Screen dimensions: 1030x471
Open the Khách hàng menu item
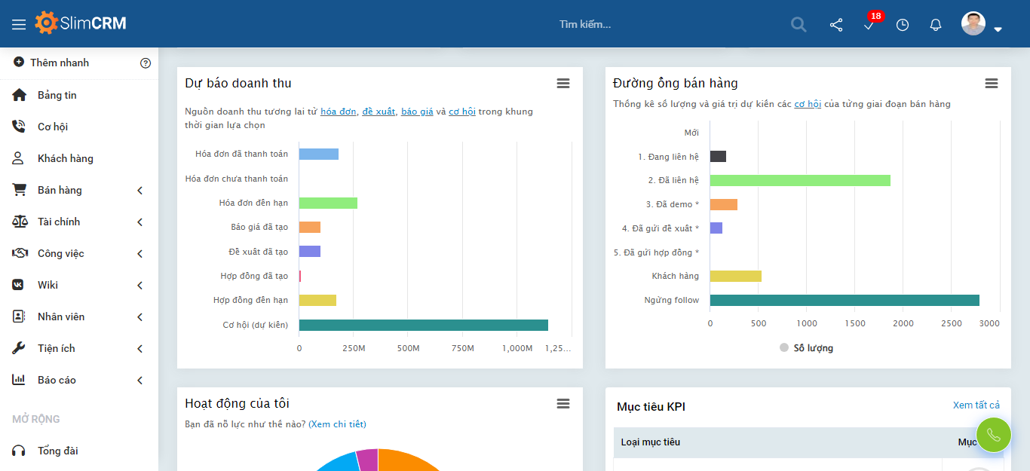tap(66, 158)
